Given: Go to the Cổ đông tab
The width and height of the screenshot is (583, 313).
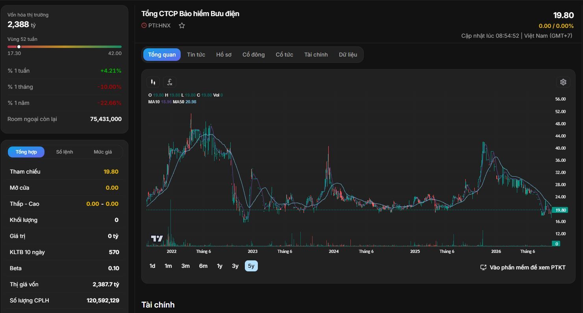Looking at the screenshot, I should pos(254,55).
